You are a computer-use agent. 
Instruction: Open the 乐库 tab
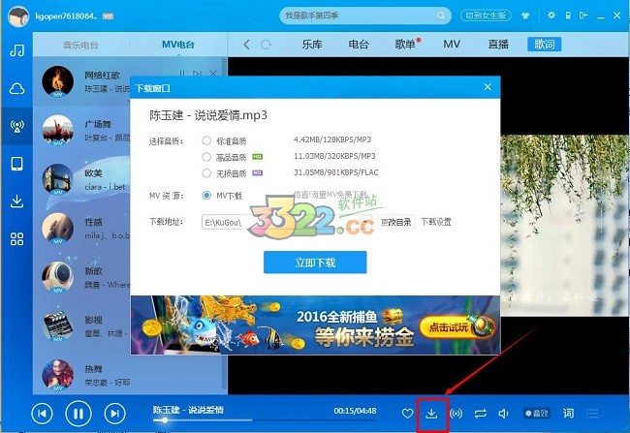(x=312, y=45)
